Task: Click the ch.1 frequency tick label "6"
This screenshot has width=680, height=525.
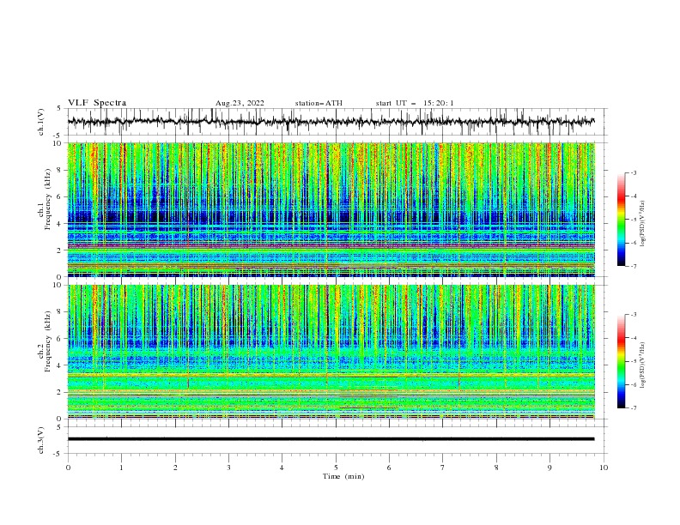Action: tap(61, 196)
